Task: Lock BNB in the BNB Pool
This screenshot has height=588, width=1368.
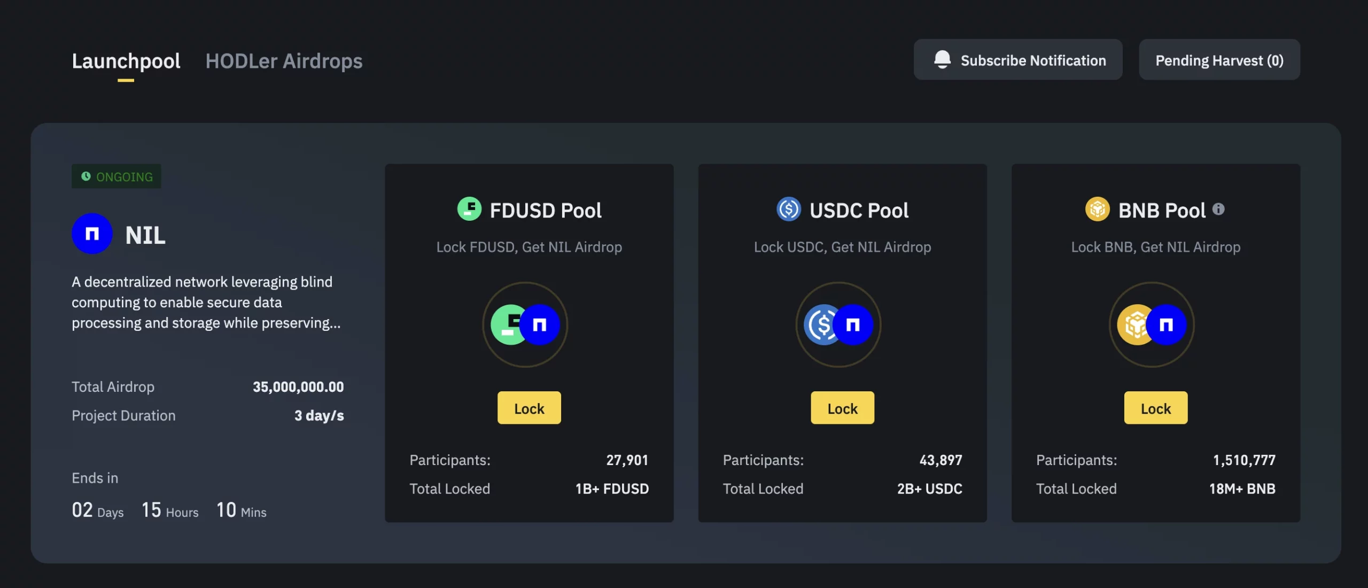Action: pyautogui.click(x=1156, y=408)
